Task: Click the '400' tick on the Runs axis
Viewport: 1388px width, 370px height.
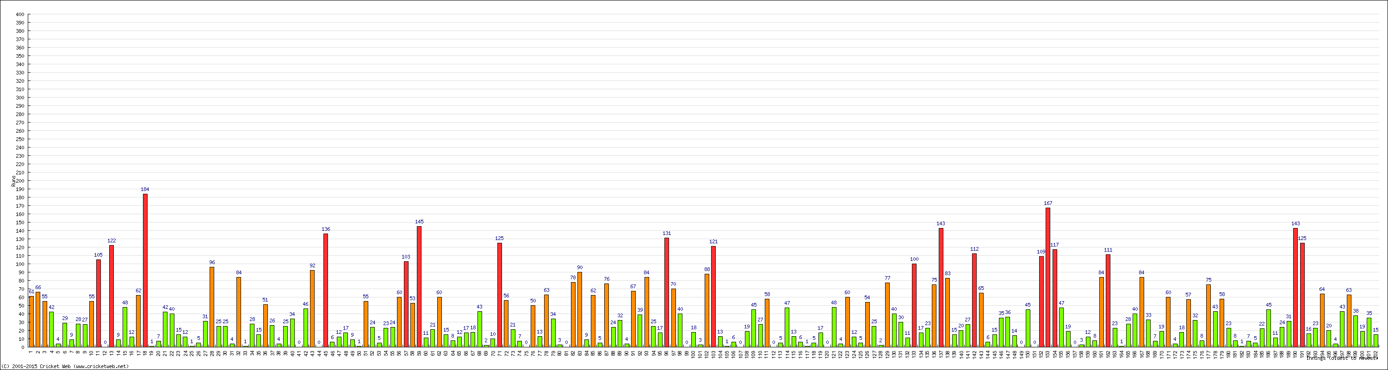Action: [x=20, y=14]
